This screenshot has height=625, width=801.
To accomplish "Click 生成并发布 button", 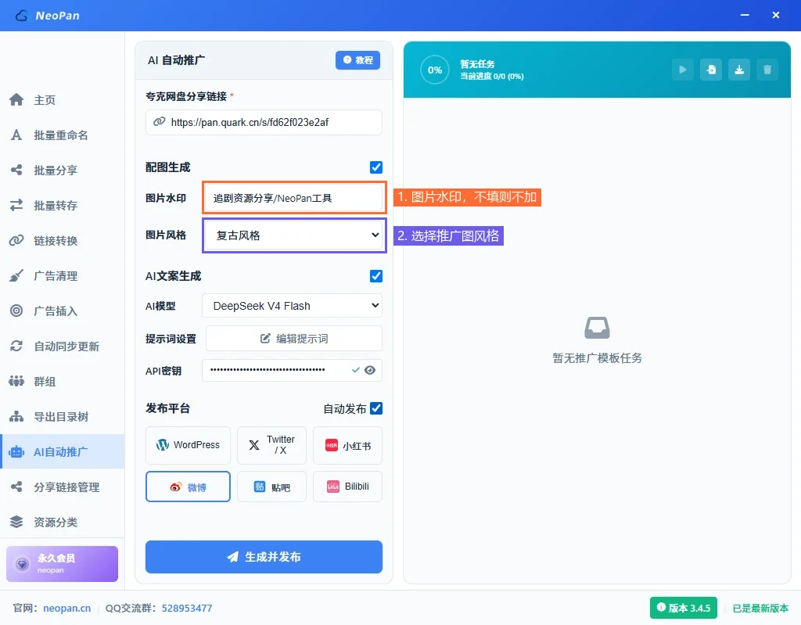I will pos(264,556).
